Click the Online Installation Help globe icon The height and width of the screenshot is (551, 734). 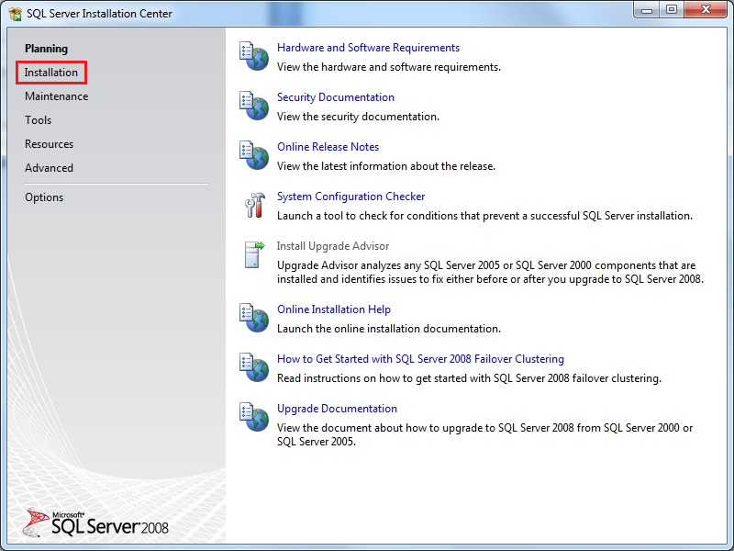(x=254, y=318)
